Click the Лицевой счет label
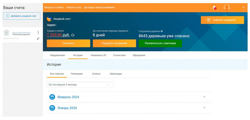 coord(62,19)
